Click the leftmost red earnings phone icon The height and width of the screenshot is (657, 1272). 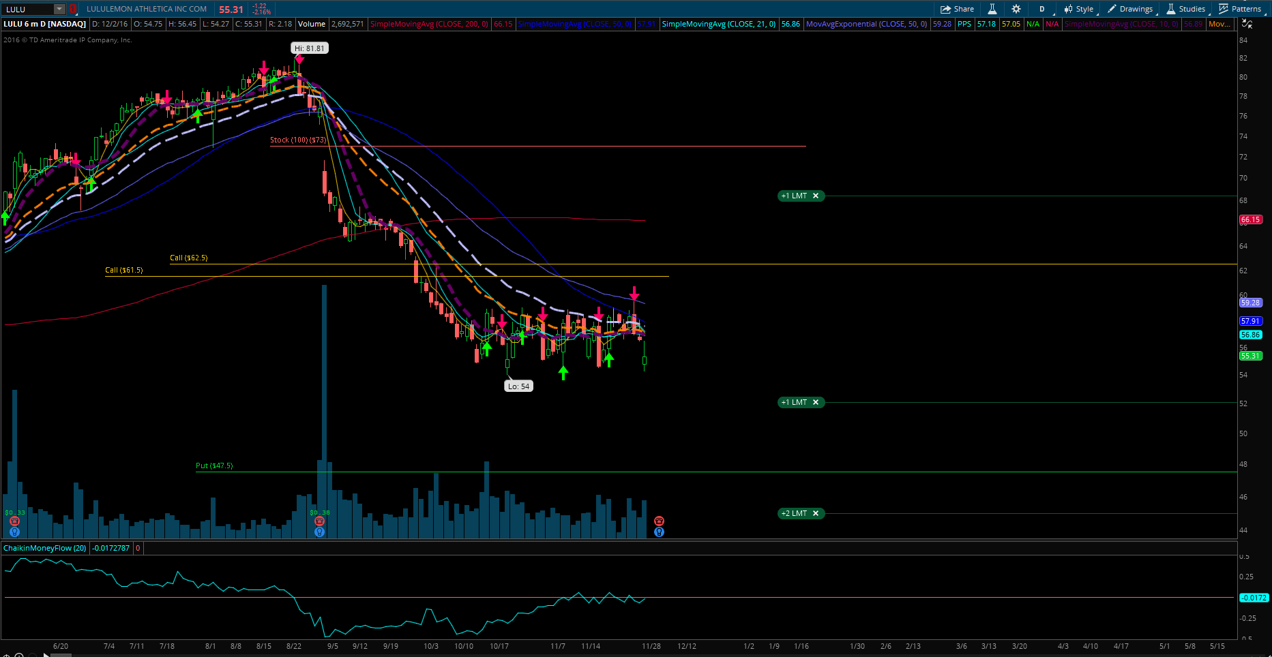[14, 521]
